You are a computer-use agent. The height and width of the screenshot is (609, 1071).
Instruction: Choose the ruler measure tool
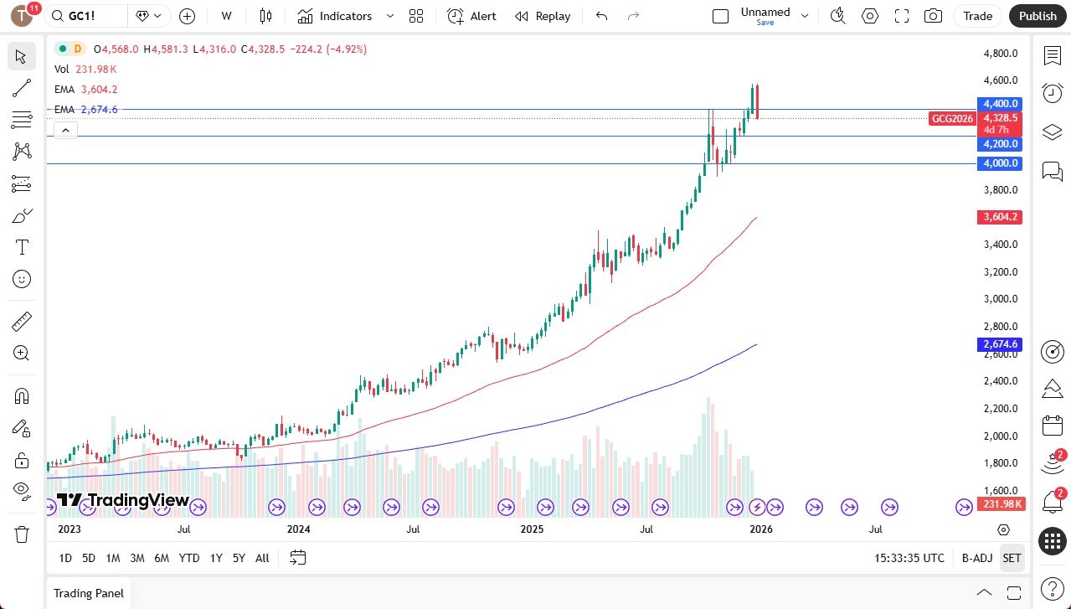22,322
